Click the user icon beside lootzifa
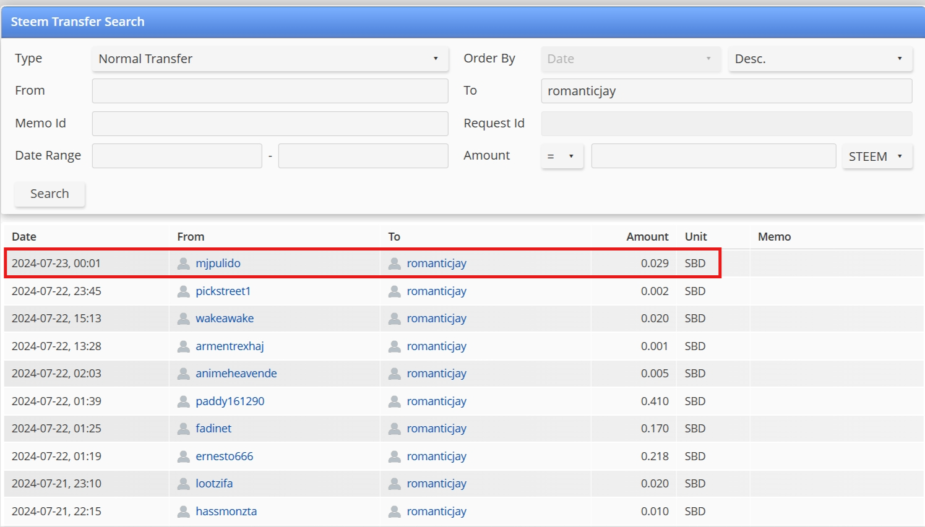 (x=183, y=484)
